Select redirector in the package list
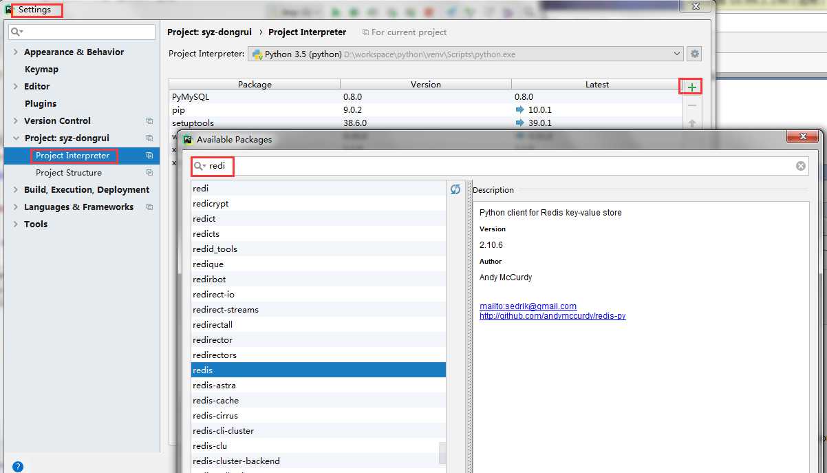 point(319,339)
